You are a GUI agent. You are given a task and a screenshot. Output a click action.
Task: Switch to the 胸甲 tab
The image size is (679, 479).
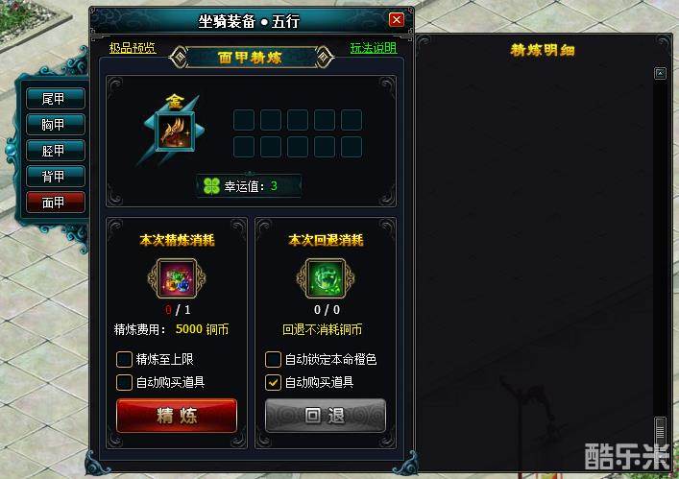[55, 125]
